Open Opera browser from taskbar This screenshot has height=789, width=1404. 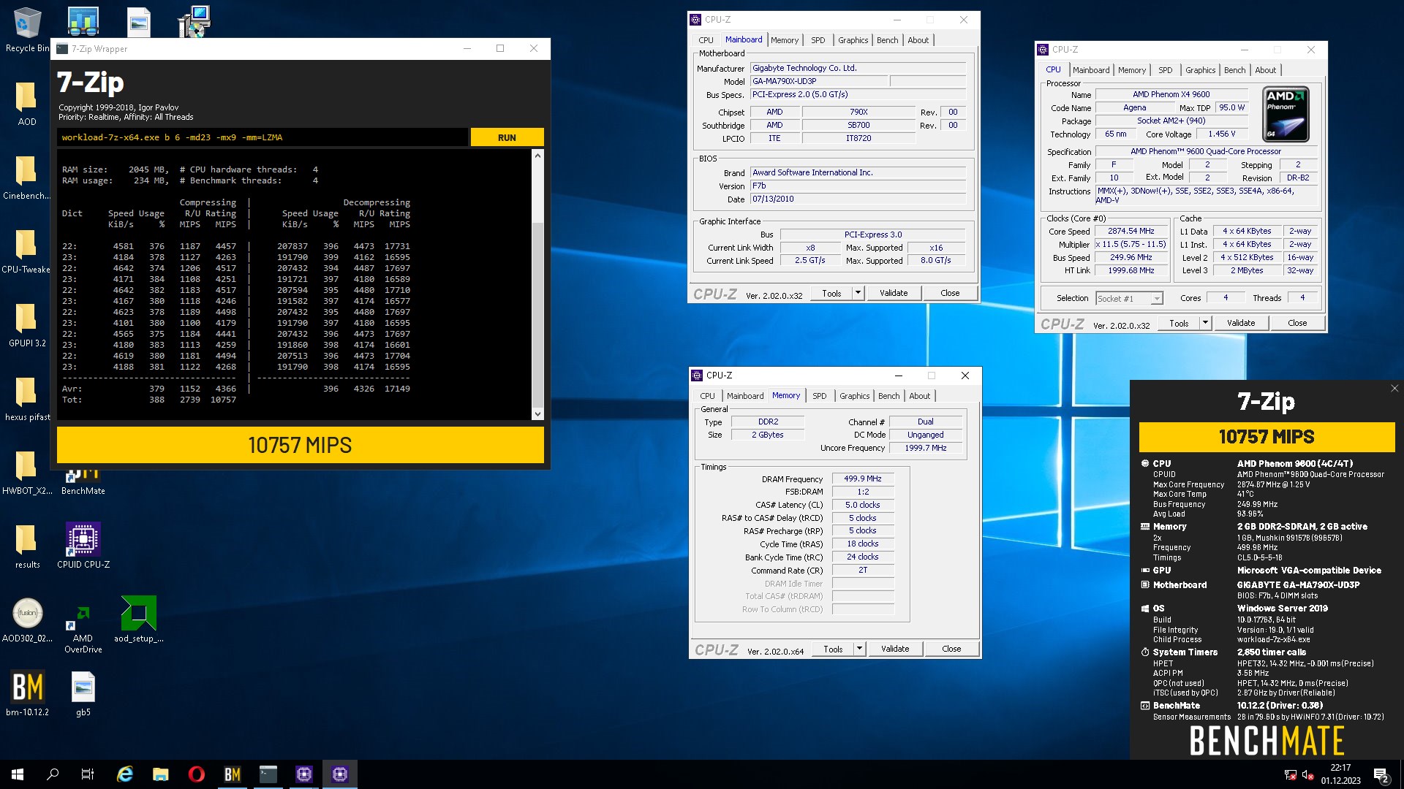pyautogui.click(x=196, y=774)
